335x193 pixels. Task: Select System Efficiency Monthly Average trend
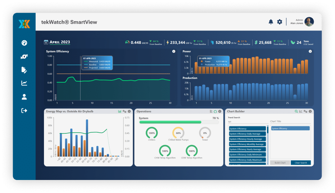[x=247, y=144]
